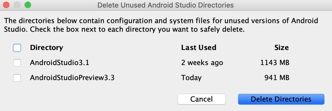This screenshot has width=332, height=111.
Task: Close the dialog with the red button
Action: [7, 5]
